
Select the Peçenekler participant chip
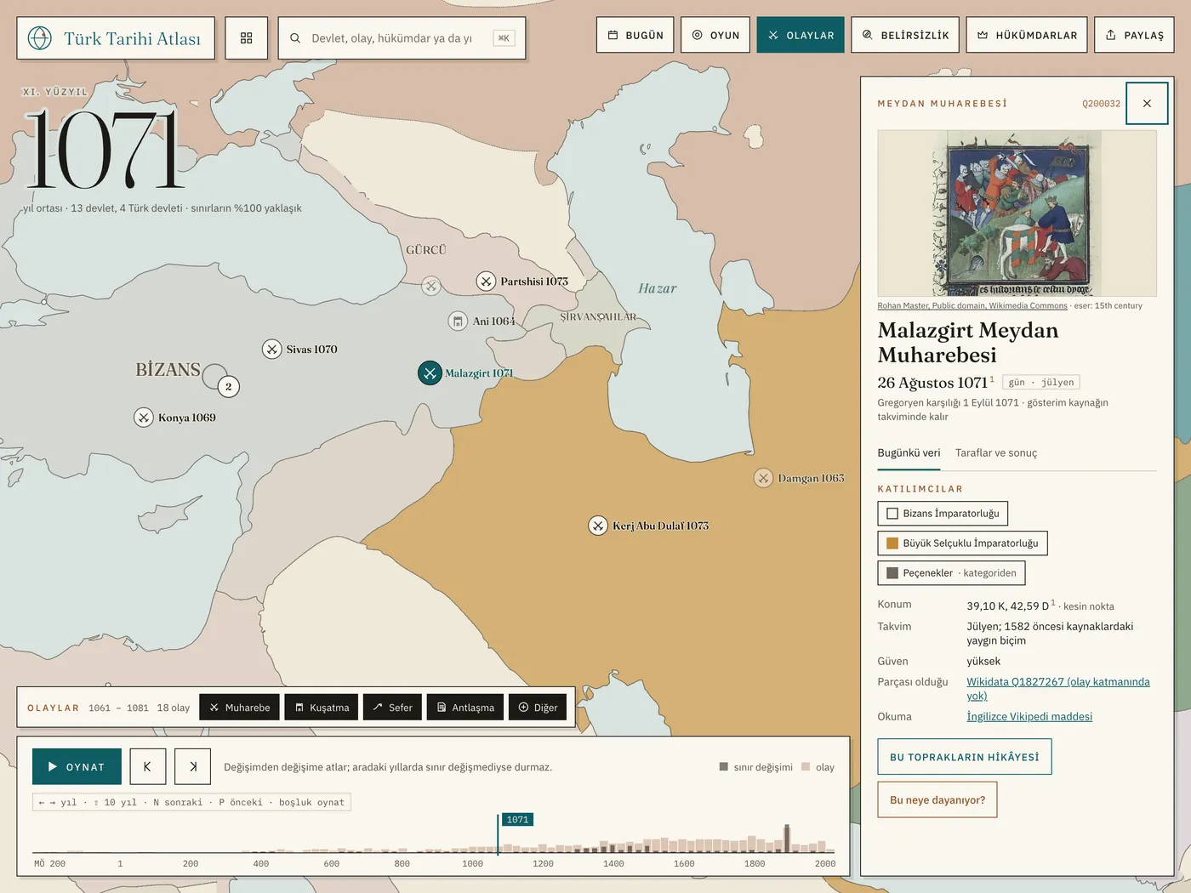951,573
